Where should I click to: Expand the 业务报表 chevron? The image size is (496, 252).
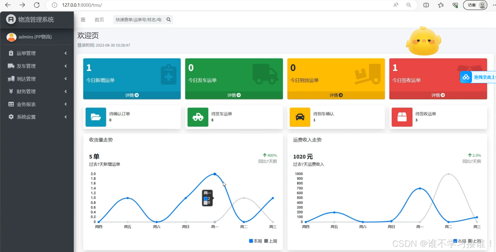tap(66, 104)
